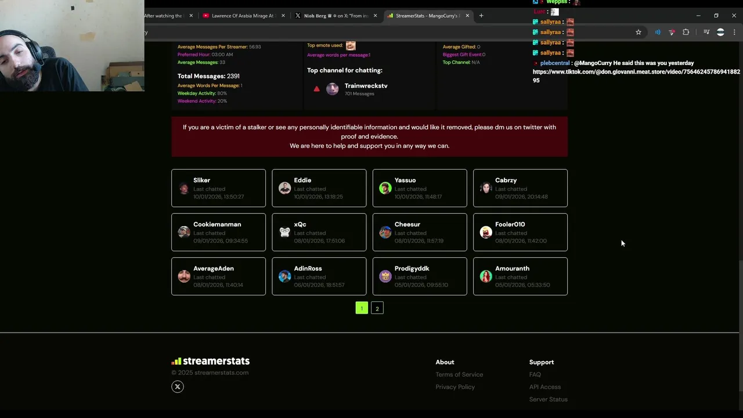Close the StreamerStats tab

point(467,16)
